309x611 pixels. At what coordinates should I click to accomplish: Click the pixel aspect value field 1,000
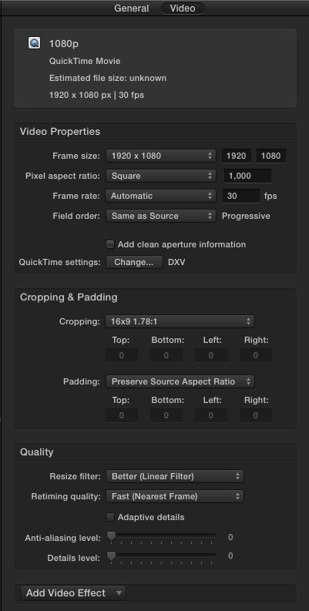point(247,176)
